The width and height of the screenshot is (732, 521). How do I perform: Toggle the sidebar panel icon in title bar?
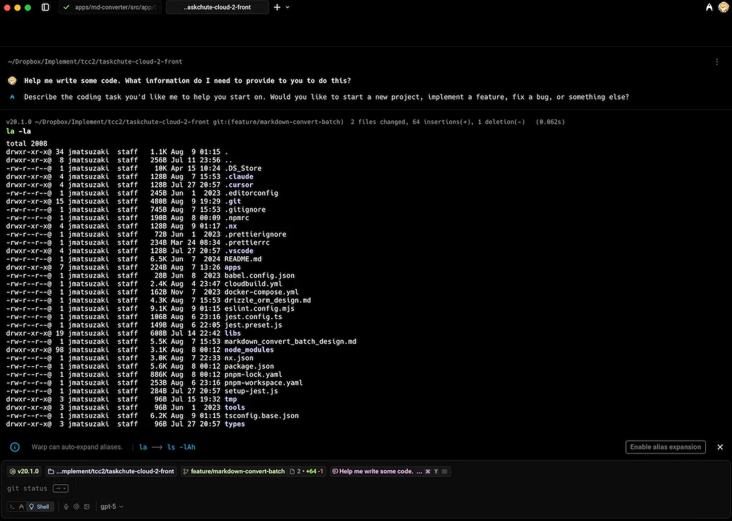click(x=46, y=7)
